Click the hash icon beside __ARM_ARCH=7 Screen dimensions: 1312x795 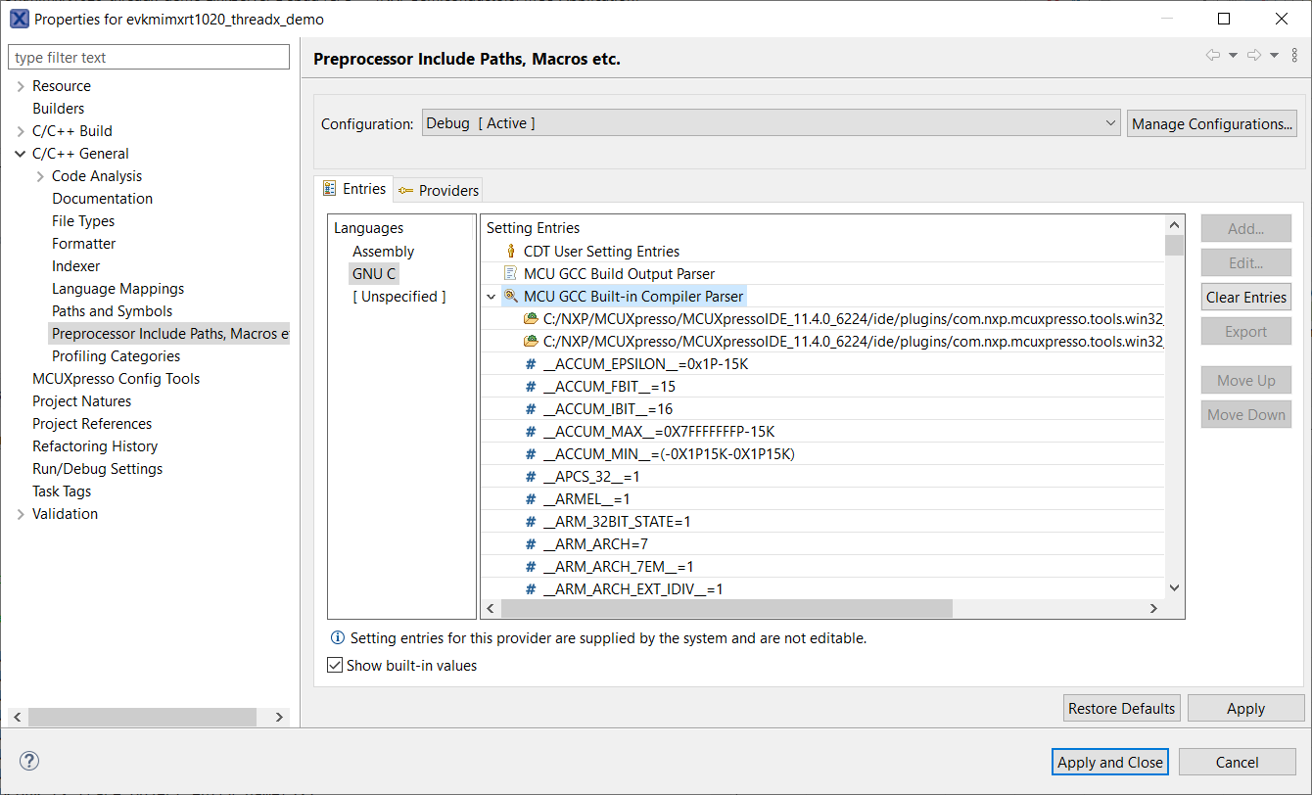pos(531,544)
